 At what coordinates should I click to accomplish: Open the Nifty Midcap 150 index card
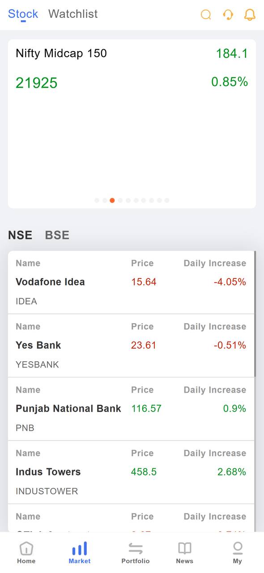tap(132, 124)
